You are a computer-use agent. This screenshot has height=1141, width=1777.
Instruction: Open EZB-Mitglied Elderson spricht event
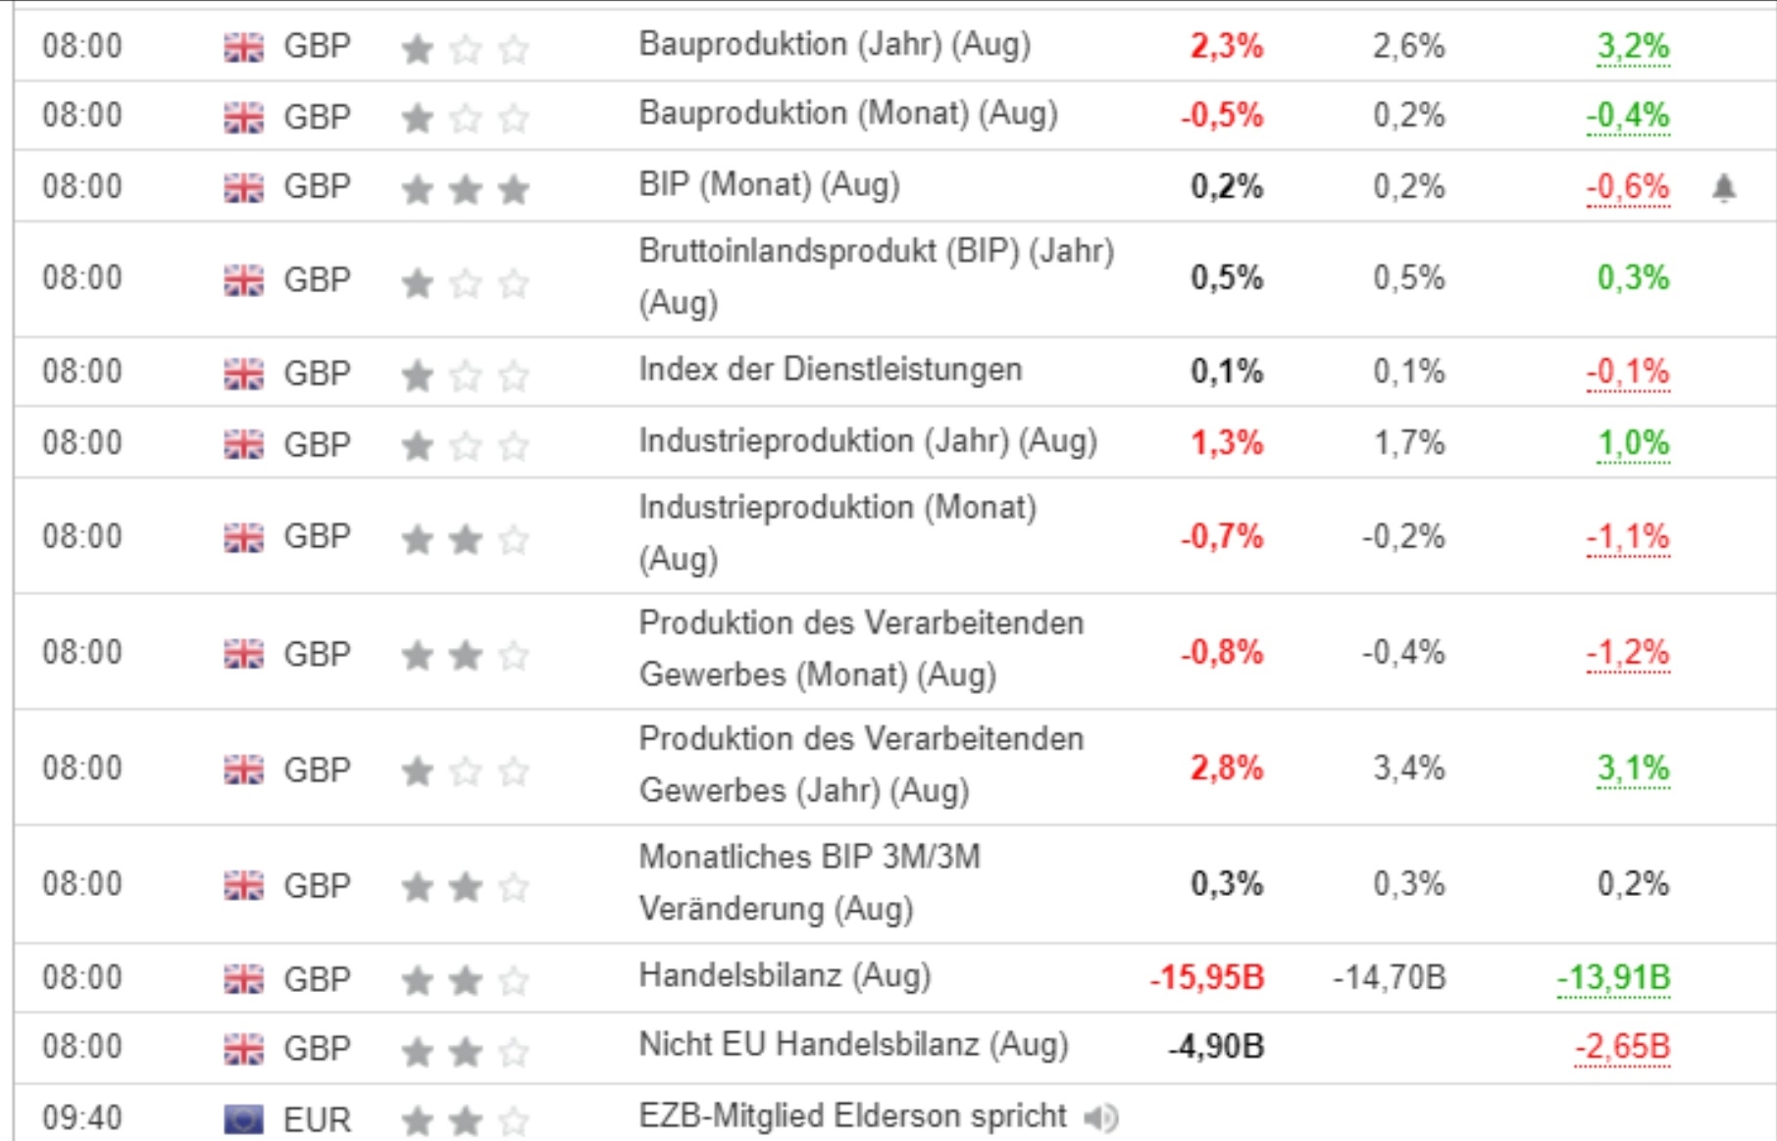851,1116
